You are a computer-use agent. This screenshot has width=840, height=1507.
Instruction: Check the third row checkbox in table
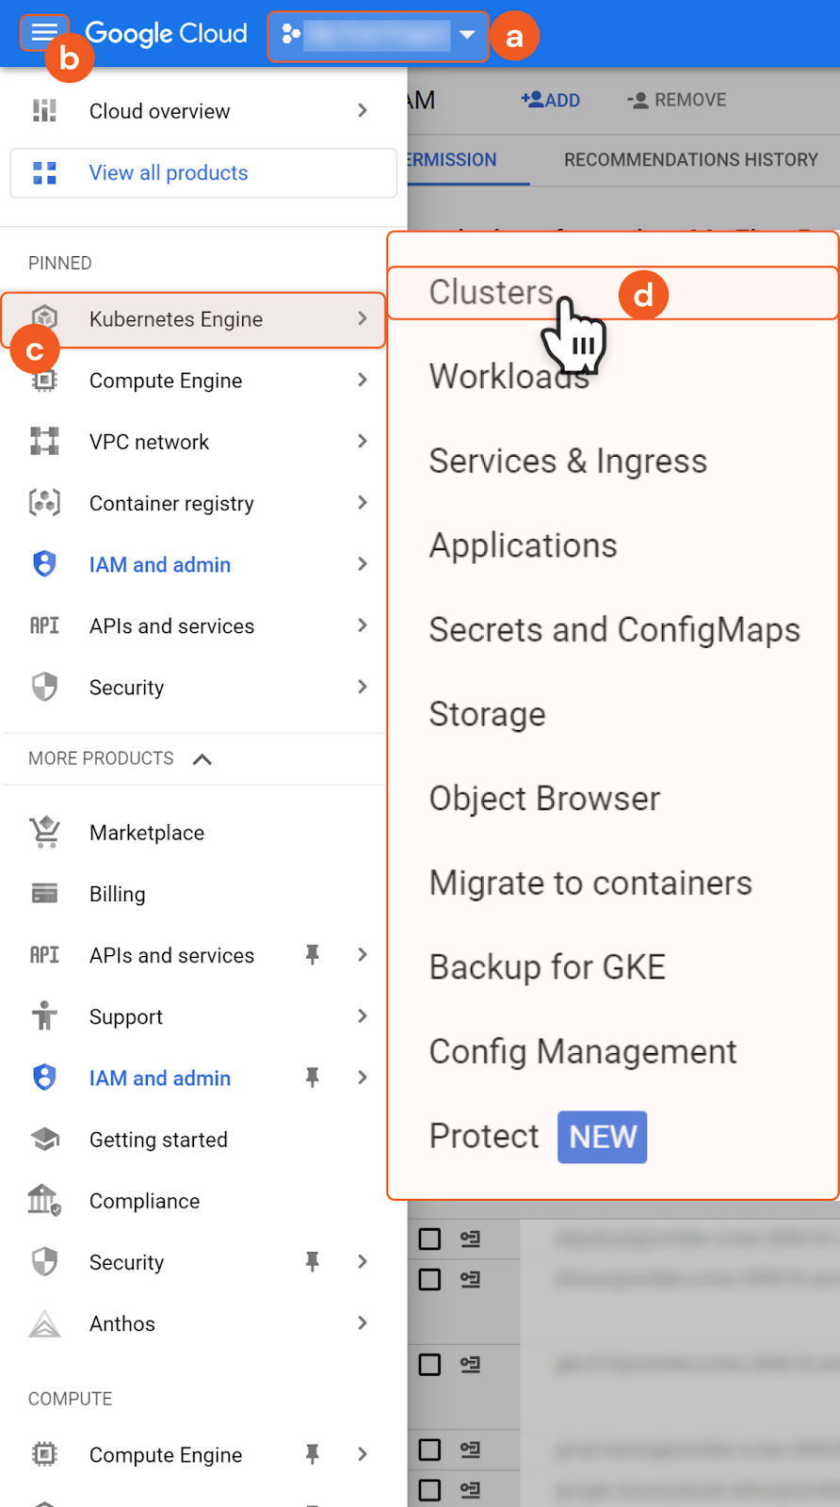pyautogui.click(x=429, y=1364)
